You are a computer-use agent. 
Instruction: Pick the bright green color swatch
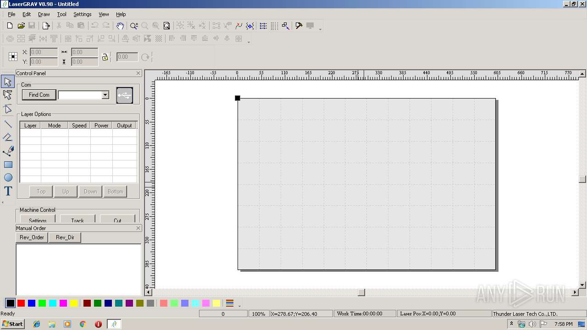coord(42,303)
